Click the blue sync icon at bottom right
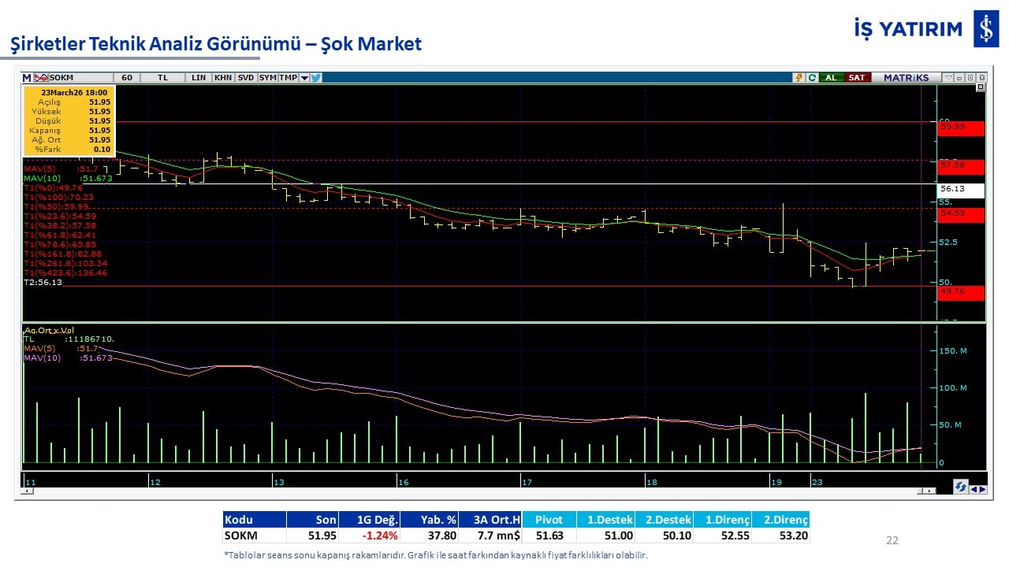 (961, 487)
